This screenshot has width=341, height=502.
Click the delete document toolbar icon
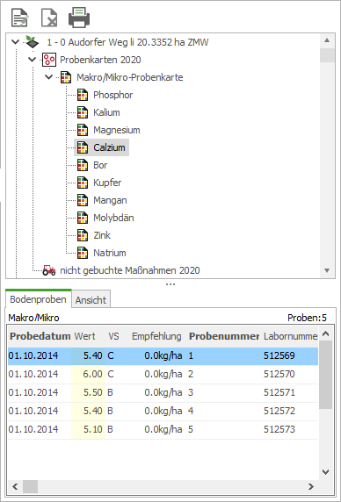(x=49, y=18)
